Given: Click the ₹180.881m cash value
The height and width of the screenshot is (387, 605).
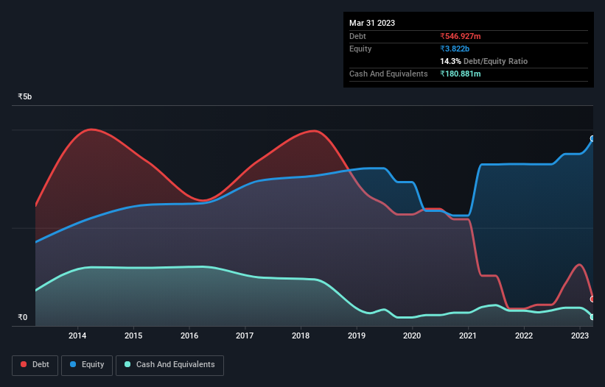Looking at the screenshot, I should pos(461,74).
